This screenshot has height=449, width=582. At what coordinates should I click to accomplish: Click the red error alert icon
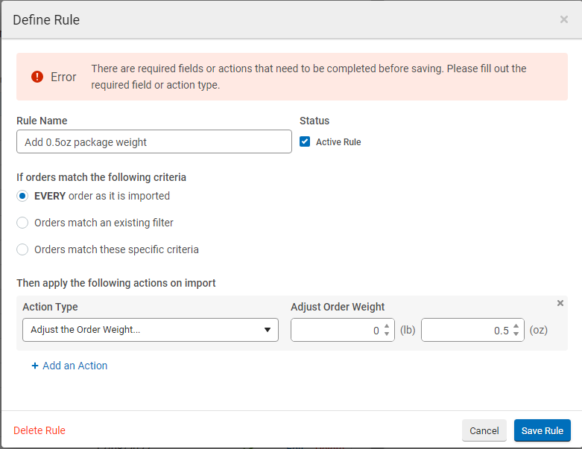37,77
